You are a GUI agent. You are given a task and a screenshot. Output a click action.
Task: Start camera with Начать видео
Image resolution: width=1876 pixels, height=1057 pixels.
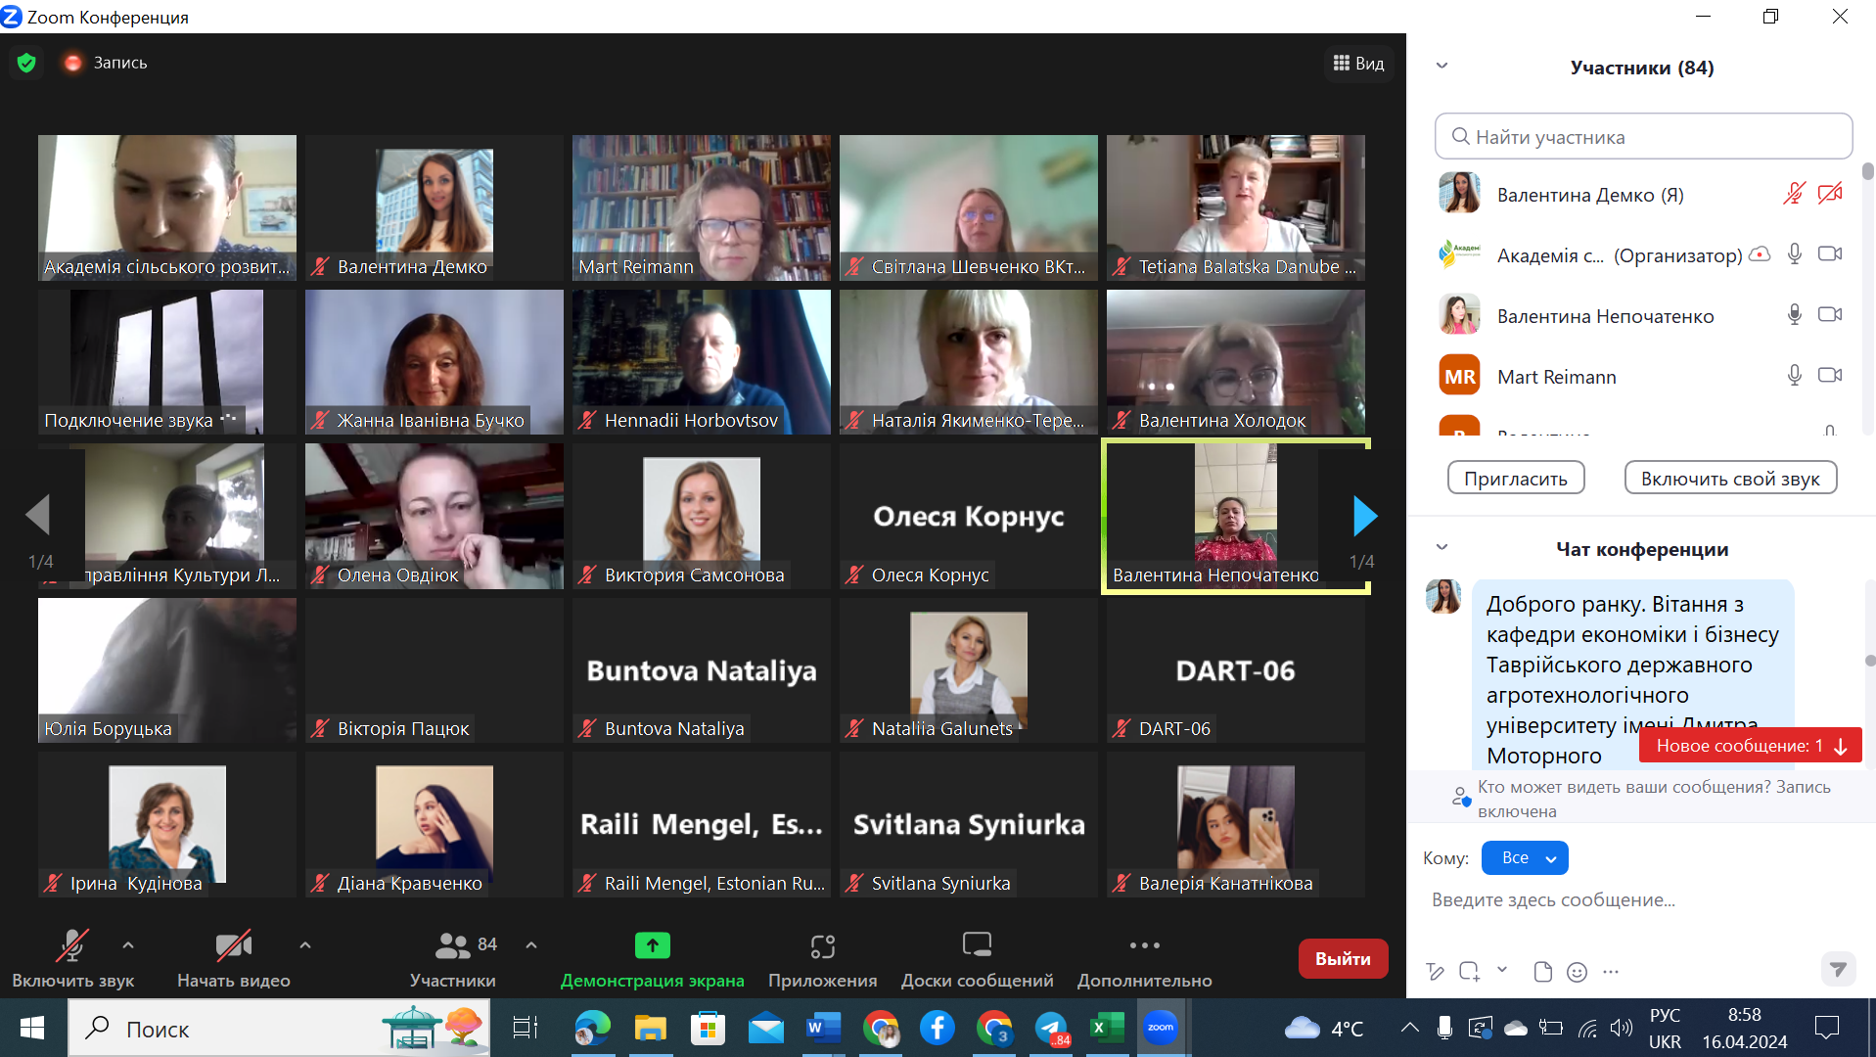coord(233,946)
